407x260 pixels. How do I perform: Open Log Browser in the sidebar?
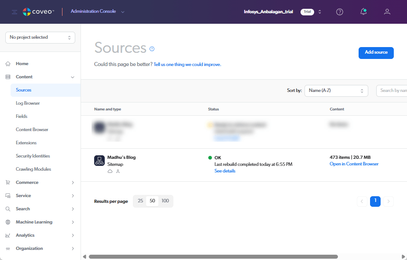[28, 103]
